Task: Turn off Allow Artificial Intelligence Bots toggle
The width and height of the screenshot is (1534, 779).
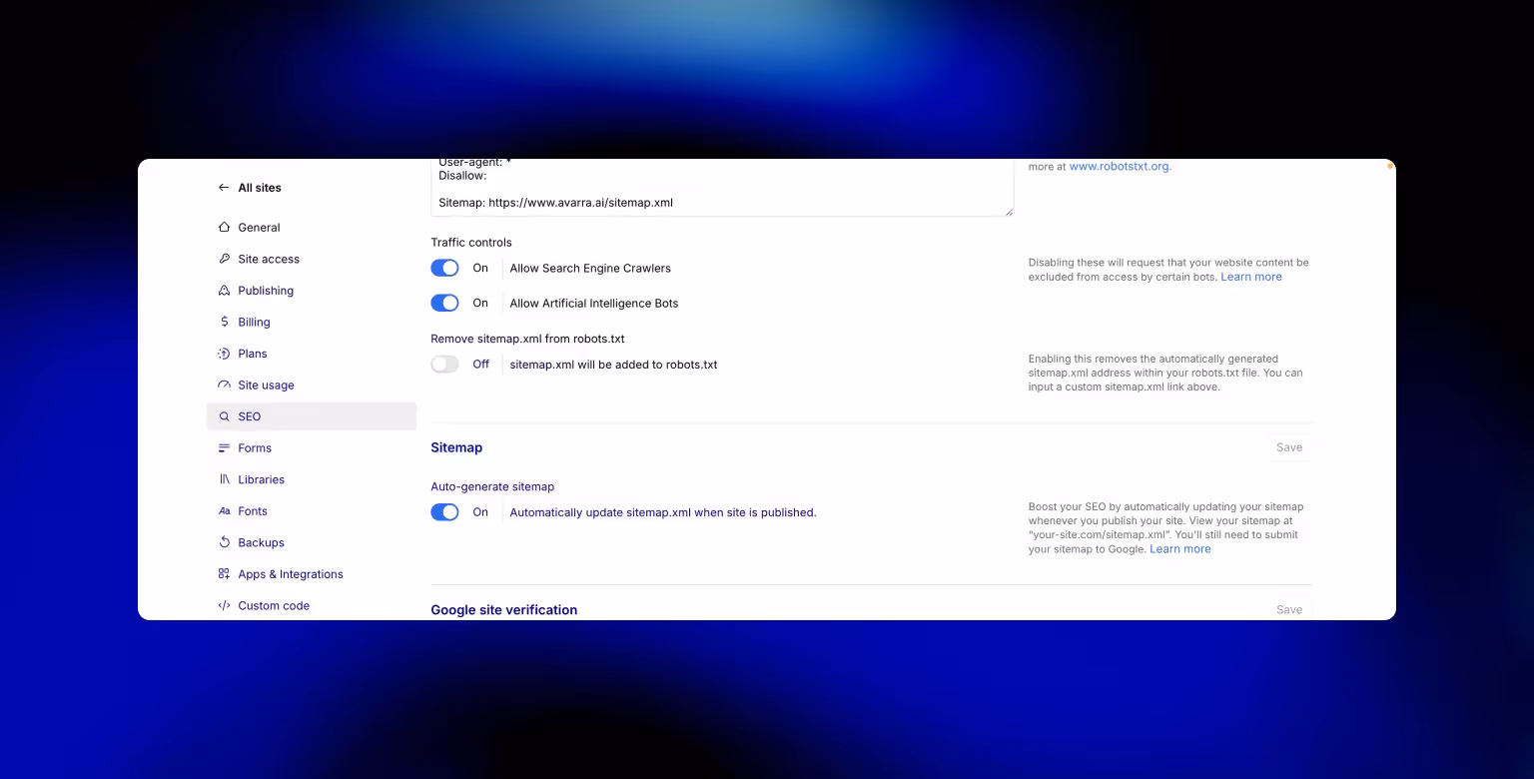Action: click(444, 303)
